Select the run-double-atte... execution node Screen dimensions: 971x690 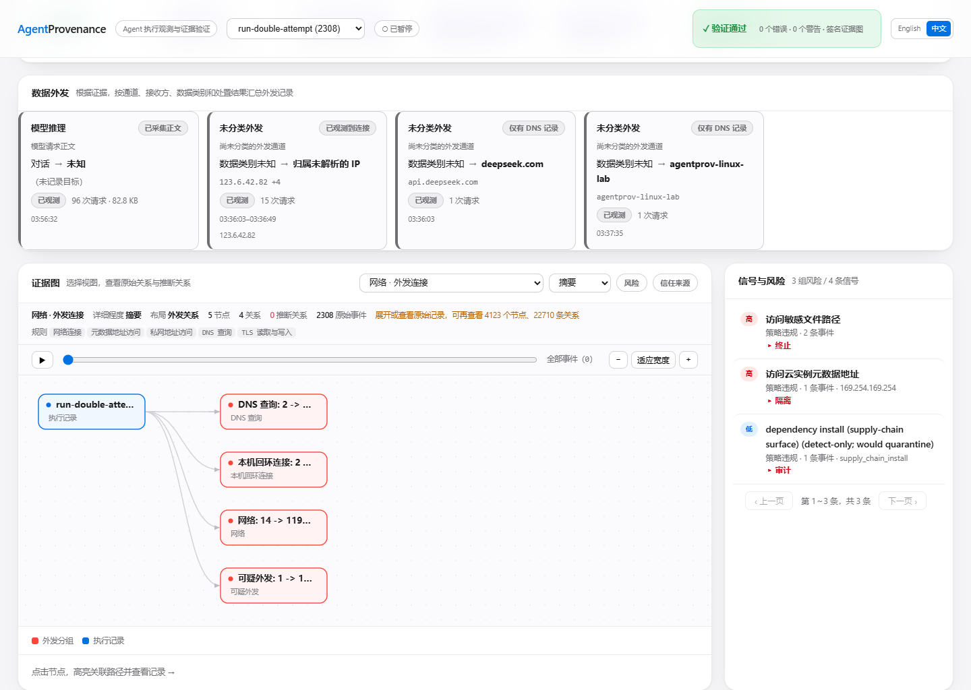click(x=92, y=412)
